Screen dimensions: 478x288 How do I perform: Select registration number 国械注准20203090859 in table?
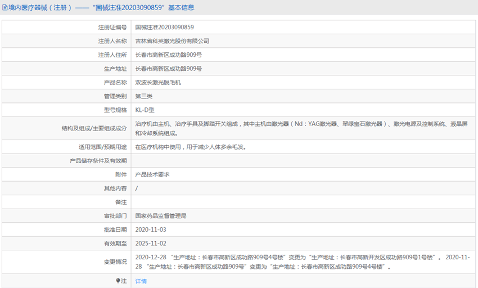164,27
